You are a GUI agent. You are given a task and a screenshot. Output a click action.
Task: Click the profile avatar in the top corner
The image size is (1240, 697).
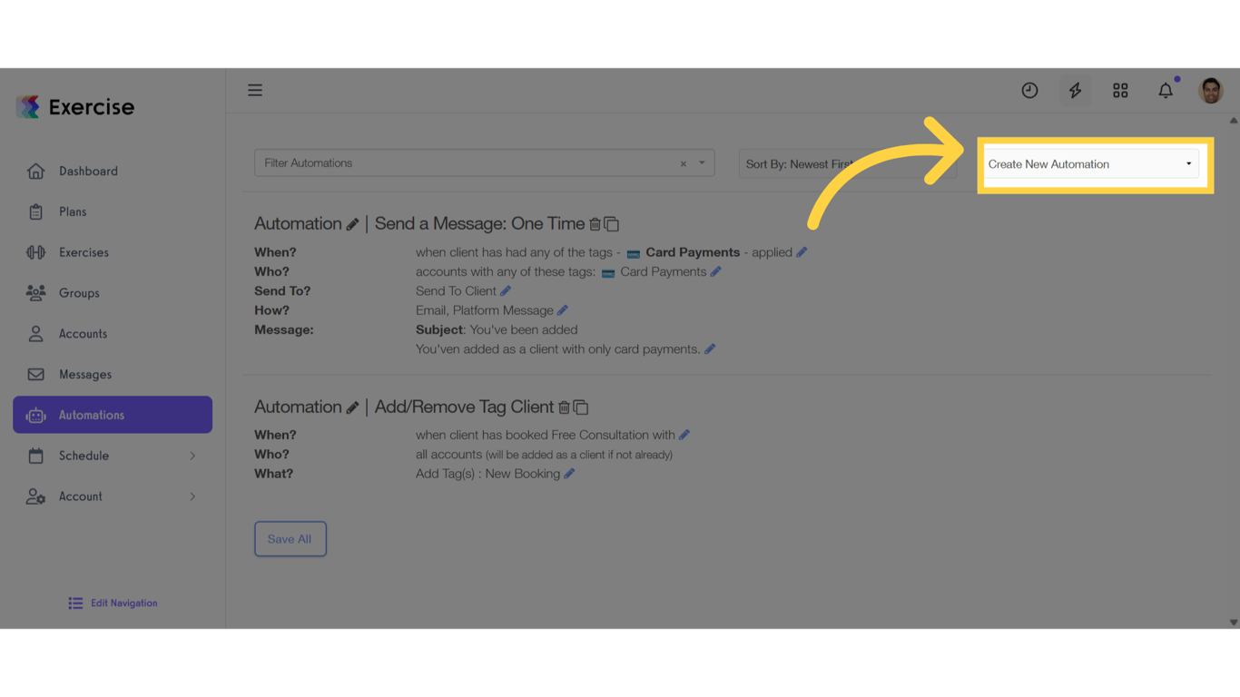click(x=1211, y=90)
